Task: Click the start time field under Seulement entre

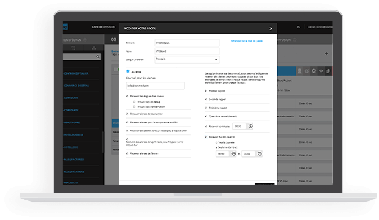Action: [x=222, y=153]
